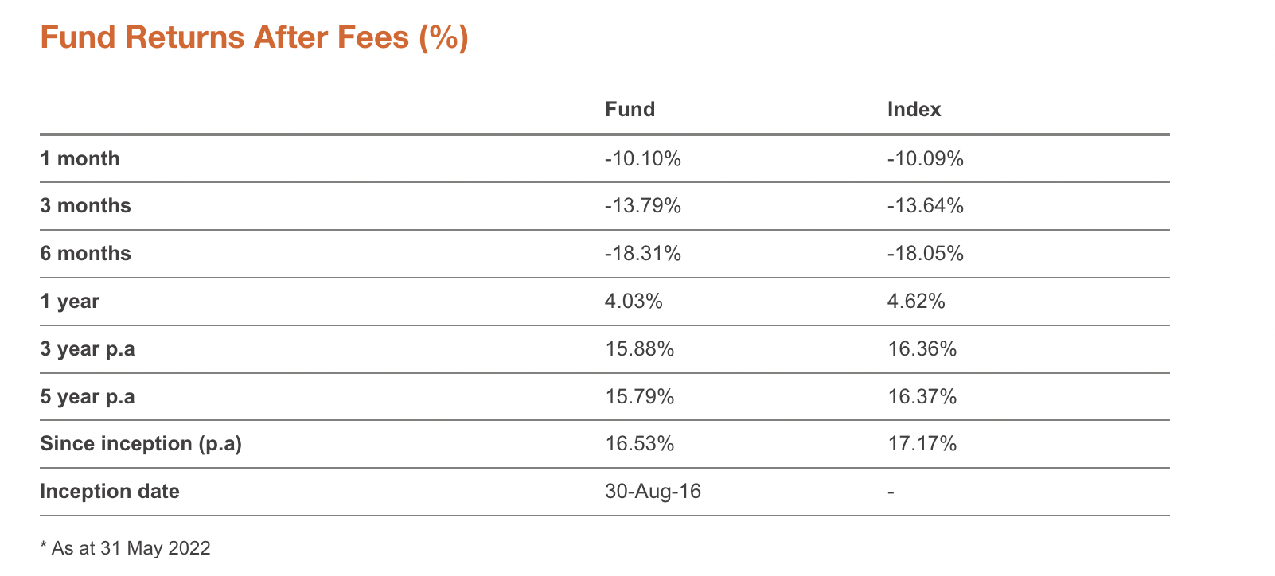1275x576 pixels.
Task: Click the 3 months Fund value -13.79%
Action: (642, 206)
